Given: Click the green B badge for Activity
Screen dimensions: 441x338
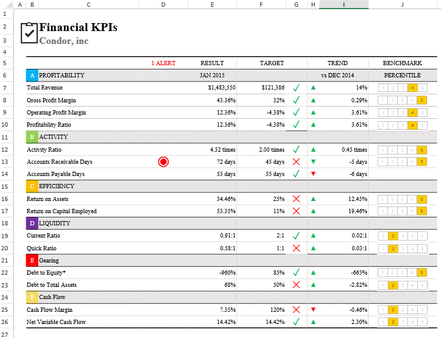Looking at the screenshot, I should point(32,137).
